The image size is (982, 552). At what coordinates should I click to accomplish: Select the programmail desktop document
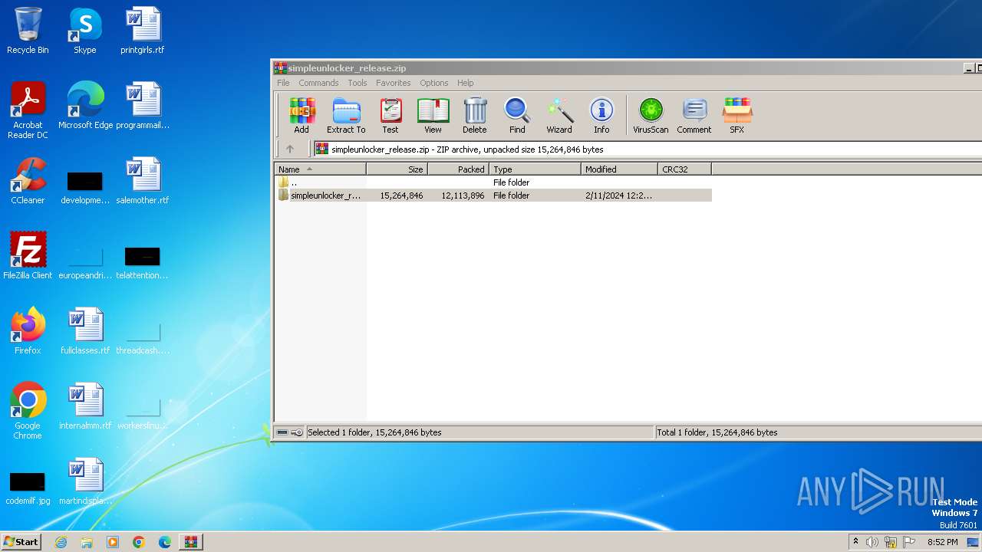point(143,106)
